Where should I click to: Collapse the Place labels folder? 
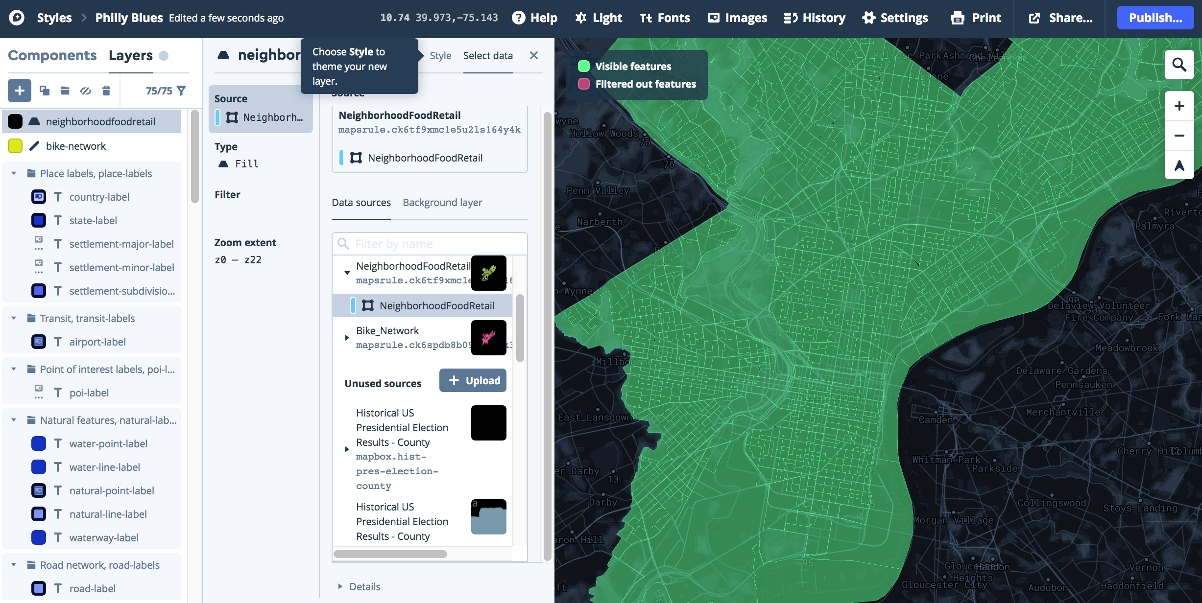pos(14,173)
